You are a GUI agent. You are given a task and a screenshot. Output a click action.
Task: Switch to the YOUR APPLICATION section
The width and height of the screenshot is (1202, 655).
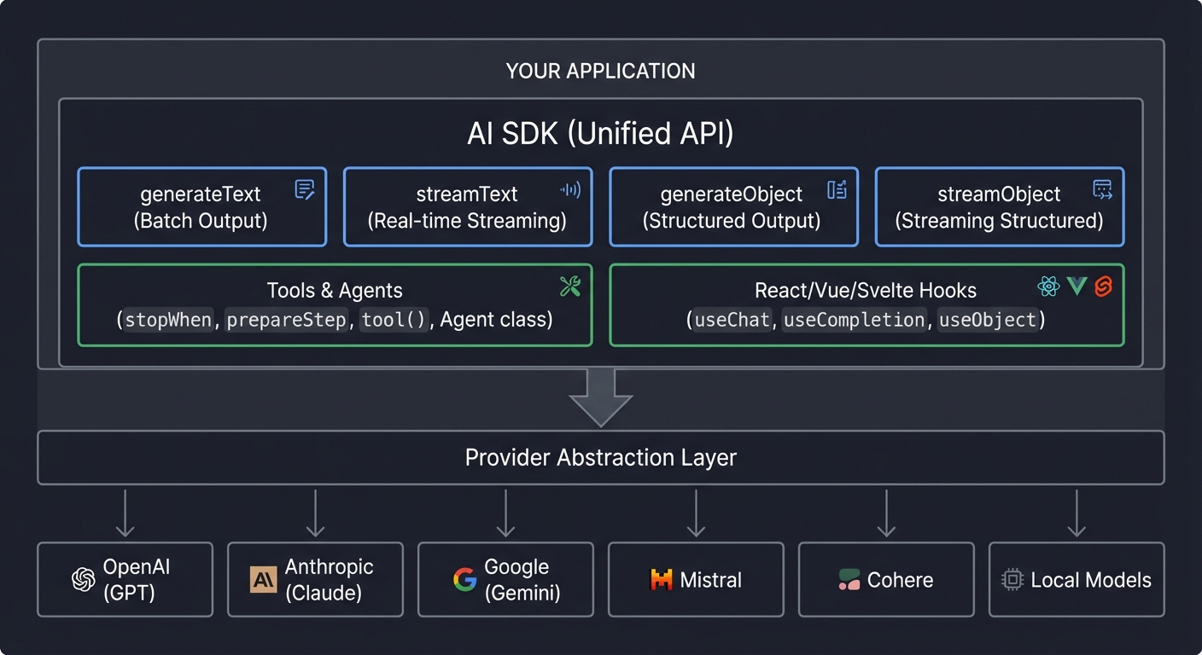pyautogui.click(x=600, y=71)
